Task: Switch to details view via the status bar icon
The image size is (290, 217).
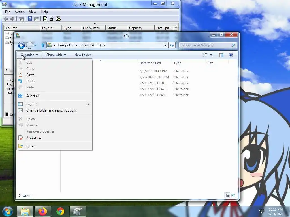Action: tap(227, 195)
